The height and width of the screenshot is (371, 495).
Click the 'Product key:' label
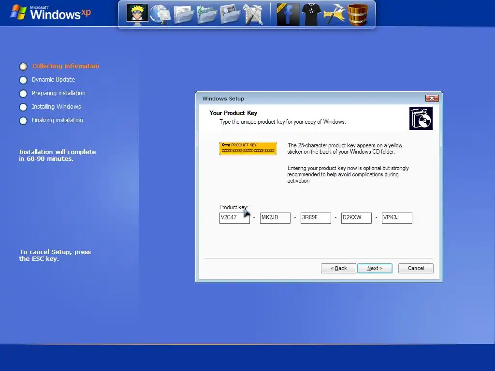click(234, 207)
